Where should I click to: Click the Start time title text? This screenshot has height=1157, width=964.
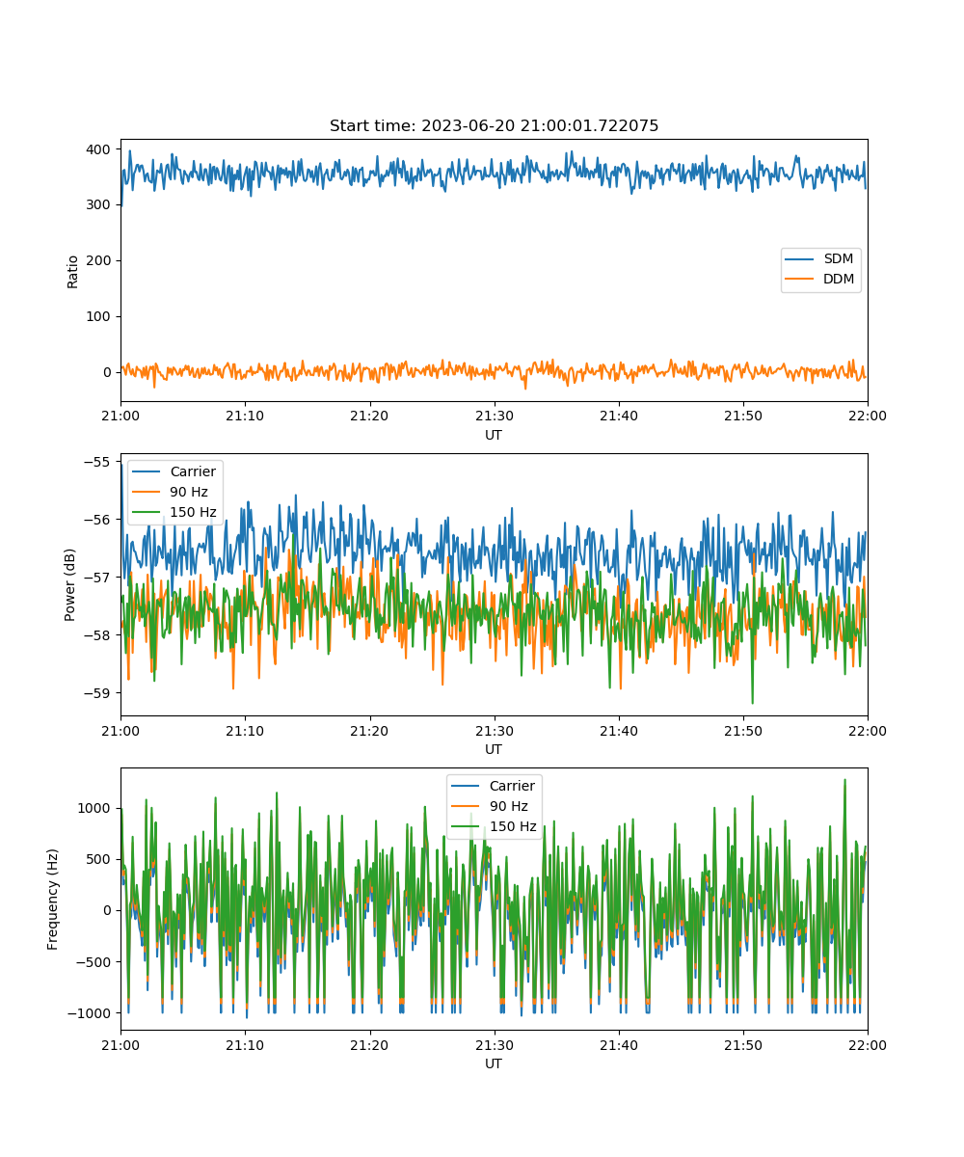[494, 126]
